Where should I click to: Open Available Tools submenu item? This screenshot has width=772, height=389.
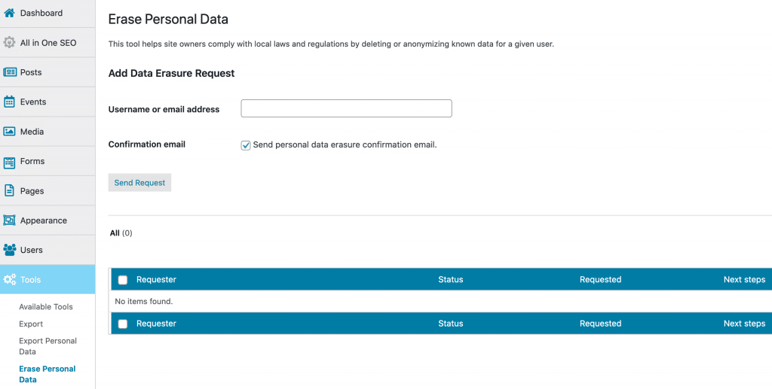pyautogui.click(x=46, y=306)
